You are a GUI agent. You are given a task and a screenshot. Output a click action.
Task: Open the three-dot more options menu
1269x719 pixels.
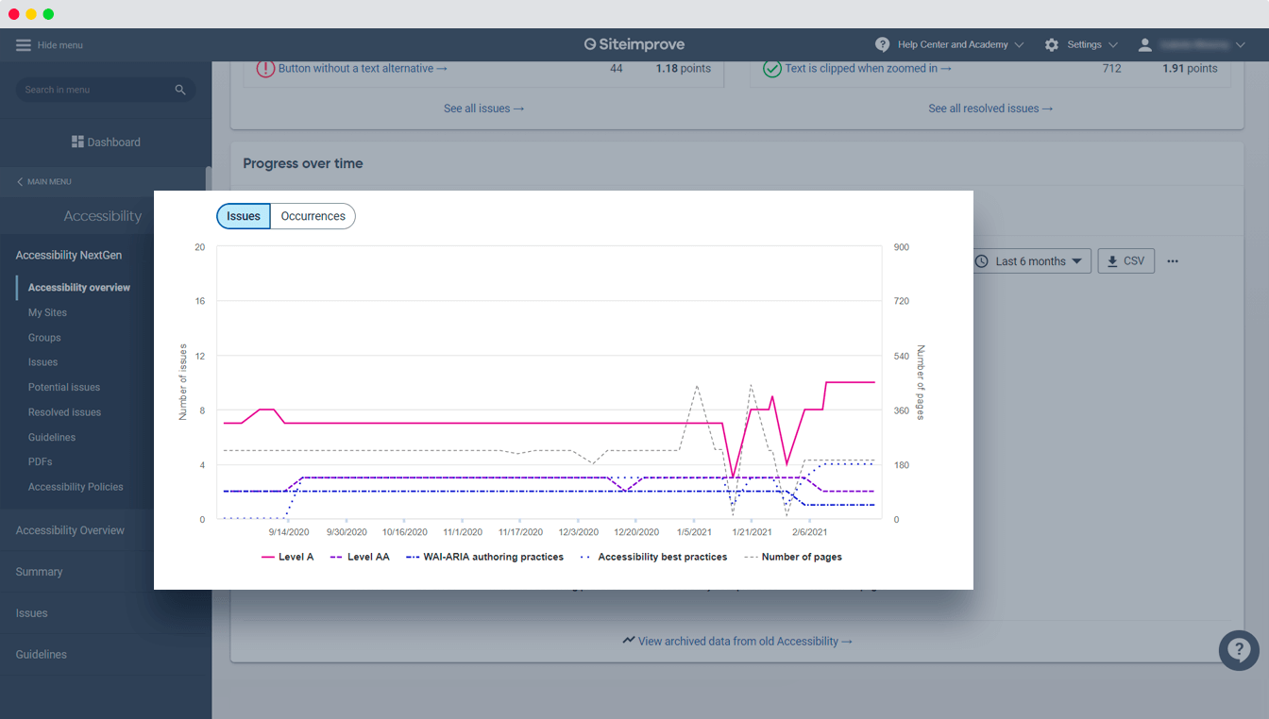[1173, 261]
